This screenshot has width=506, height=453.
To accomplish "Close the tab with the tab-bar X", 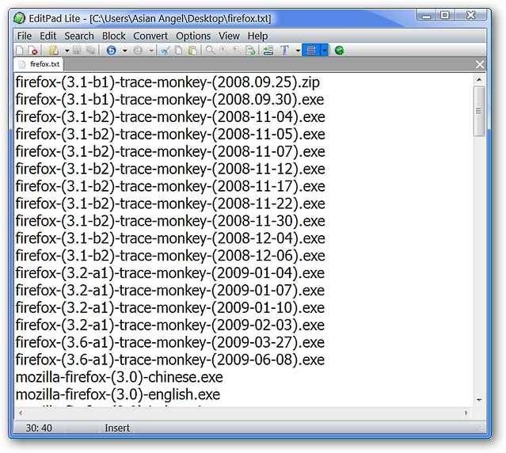I will click(480, 64).
